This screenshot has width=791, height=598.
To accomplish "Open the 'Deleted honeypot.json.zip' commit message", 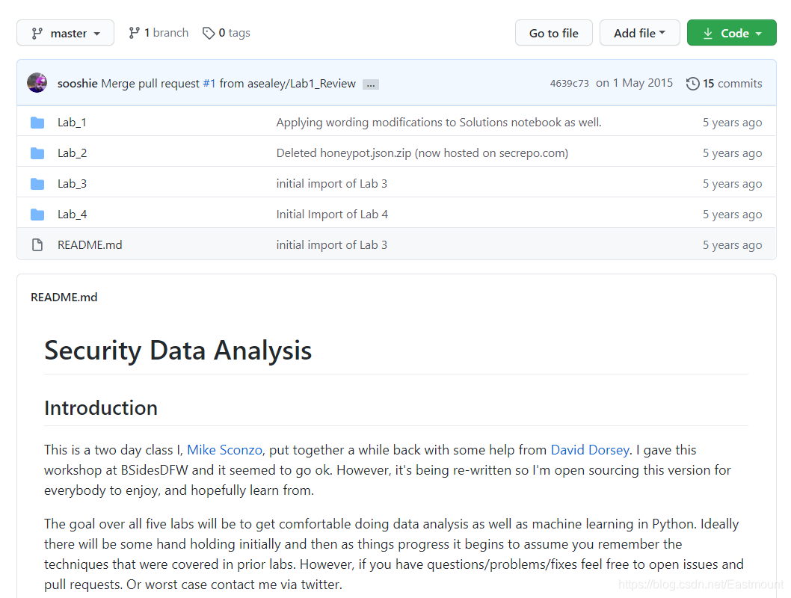I will pos(422,152).
